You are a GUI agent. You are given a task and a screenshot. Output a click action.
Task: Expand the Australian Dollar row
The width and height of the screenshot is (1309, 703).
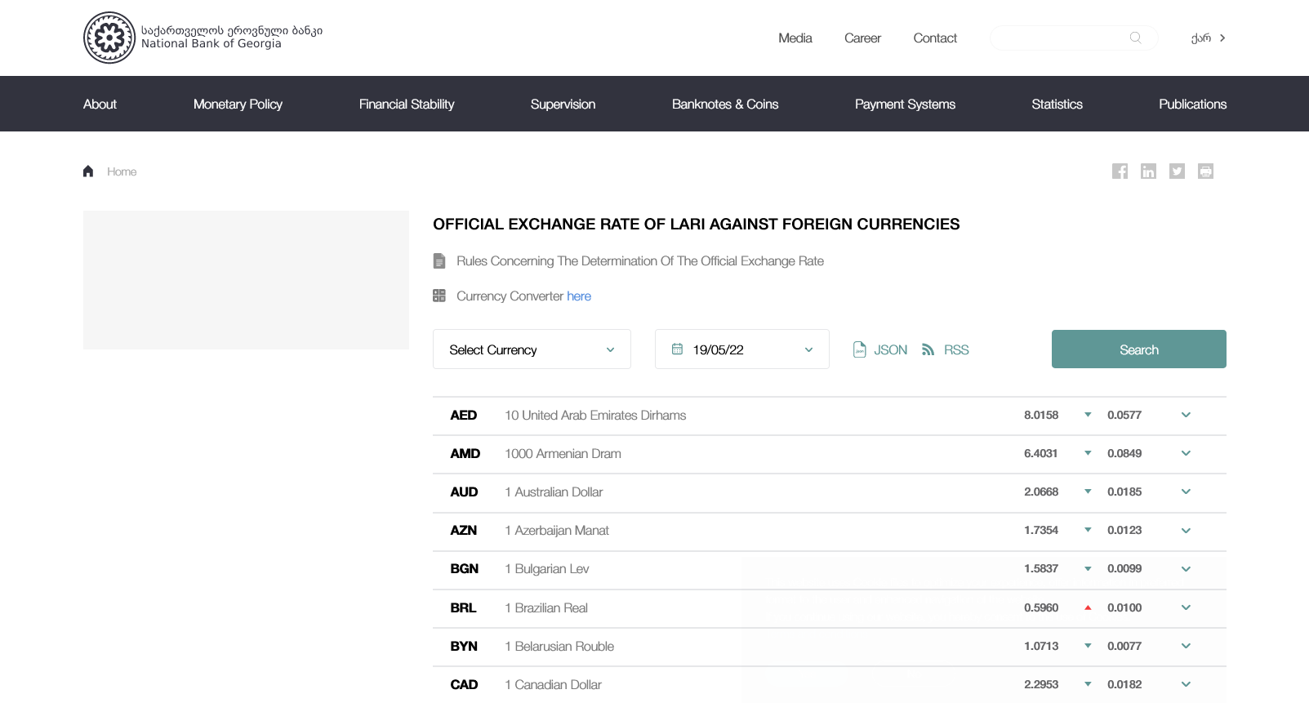tap(1186, 492)
